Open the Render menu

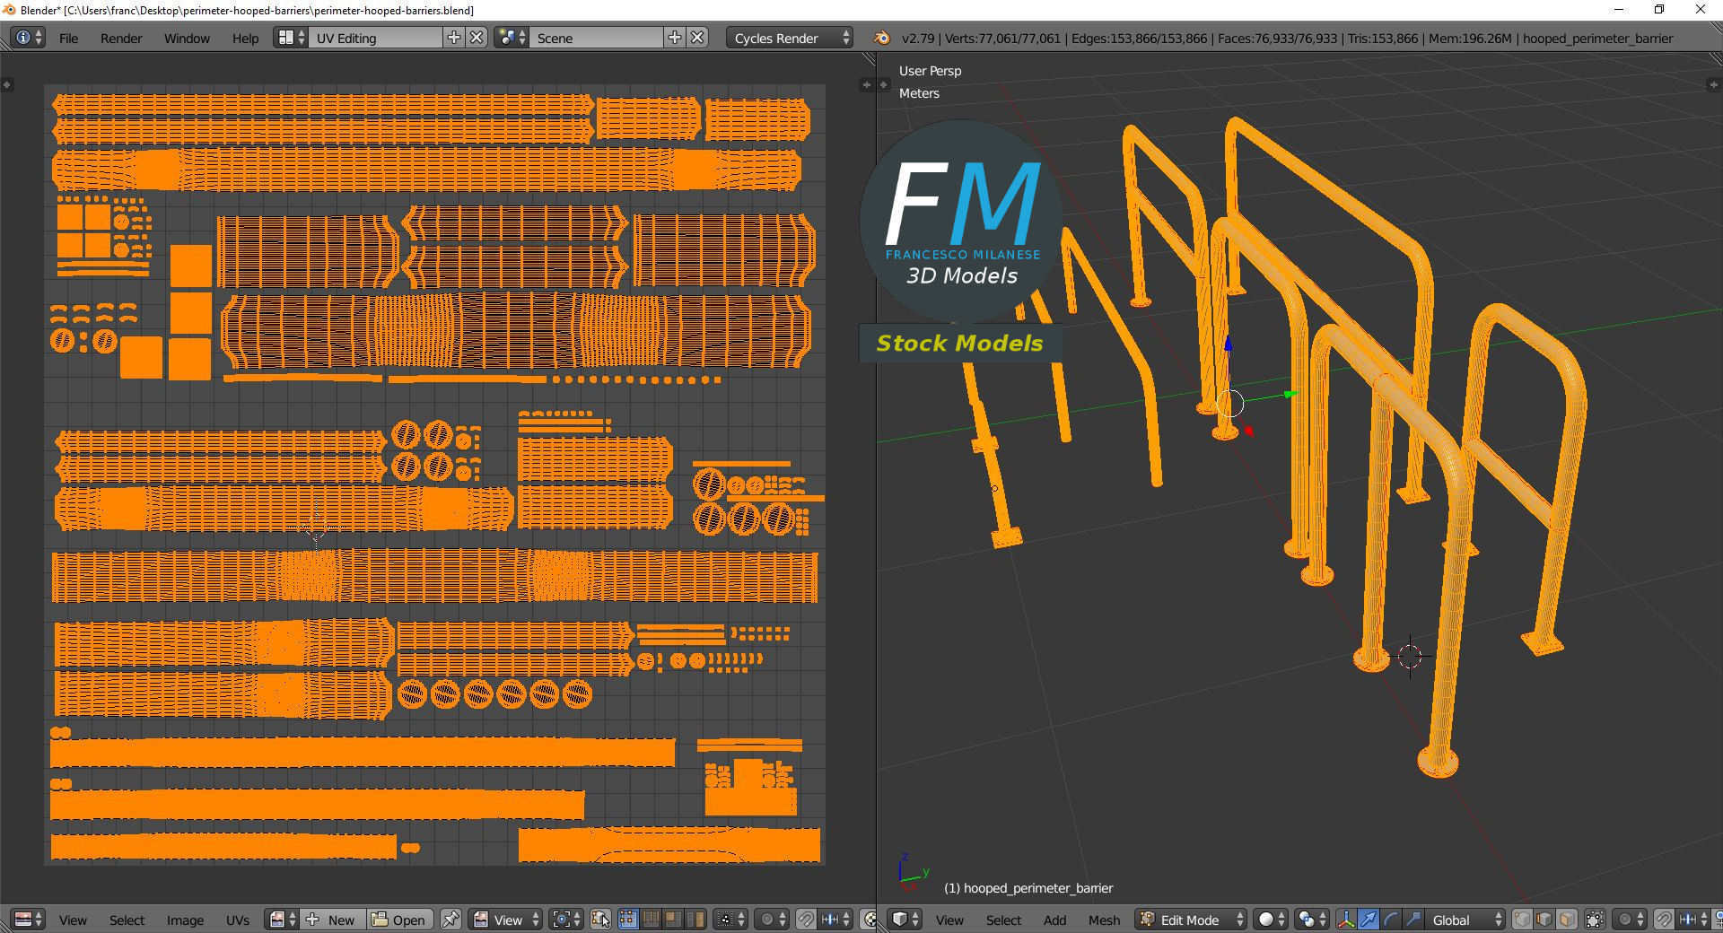coord(121,38)
